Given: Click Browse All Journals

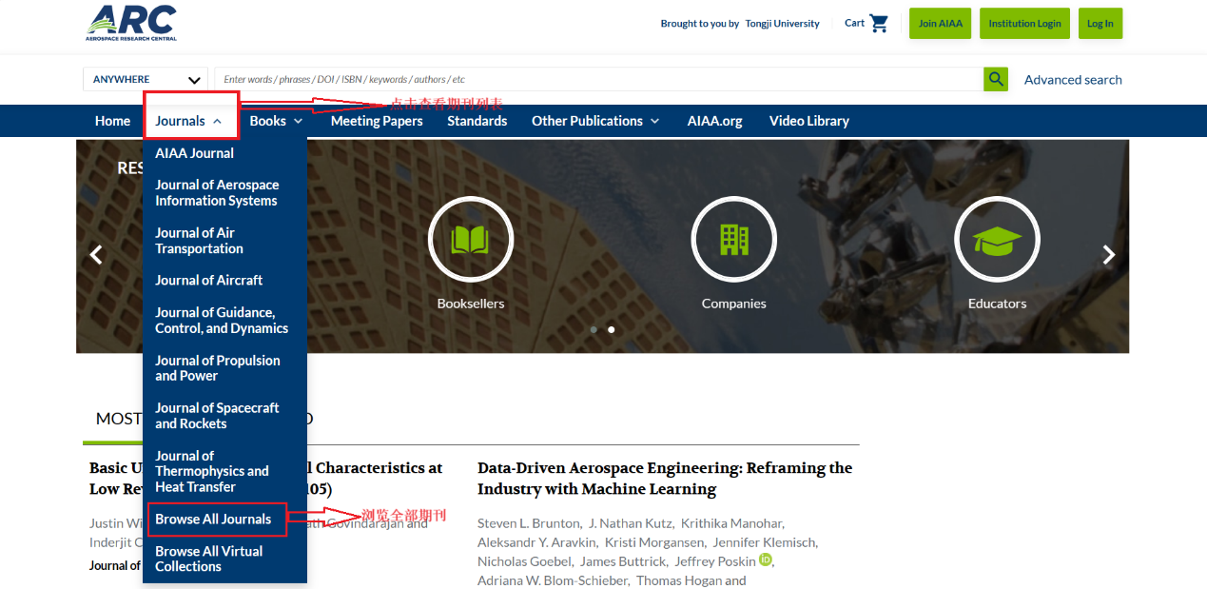Looking at the screenshot, I should click(x=213, y=520).
